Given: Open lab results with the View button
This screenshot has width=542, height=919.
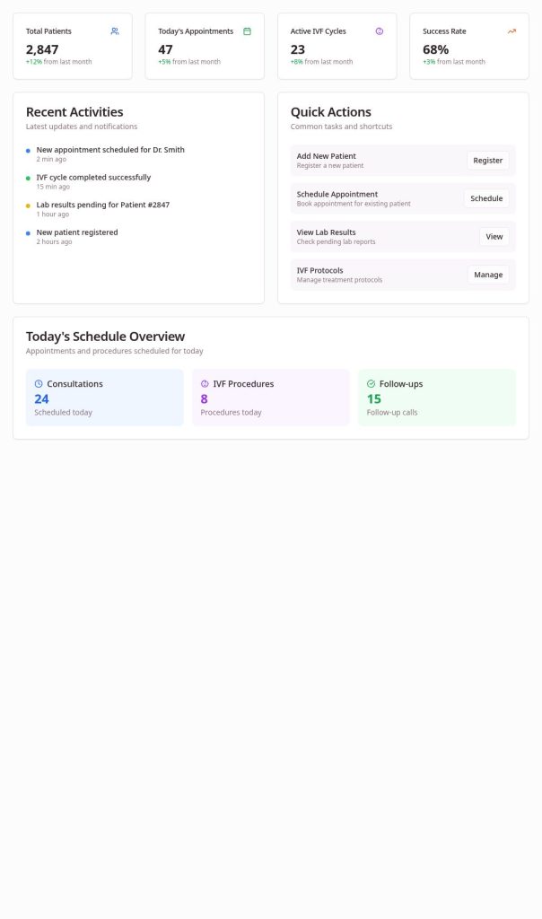Looking at the screenshot, I should [x=494, y=237].
